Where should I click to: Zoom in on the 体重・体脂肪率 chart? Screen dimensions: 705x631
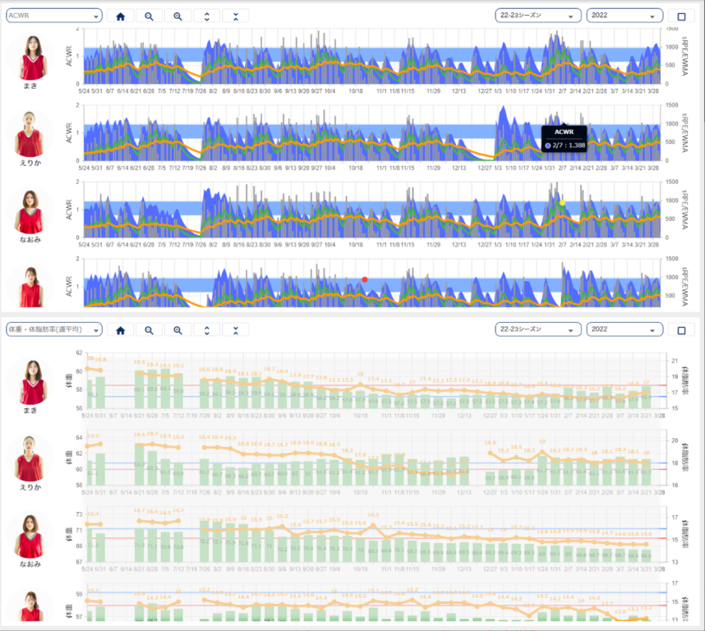tap(177, 329)
